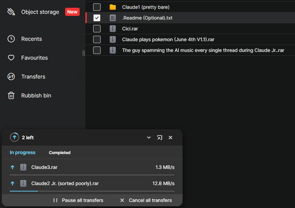Screen dimensions: 295x208
Task: Click the Rubbish bin trash icon
Action: tap(11, 95)
